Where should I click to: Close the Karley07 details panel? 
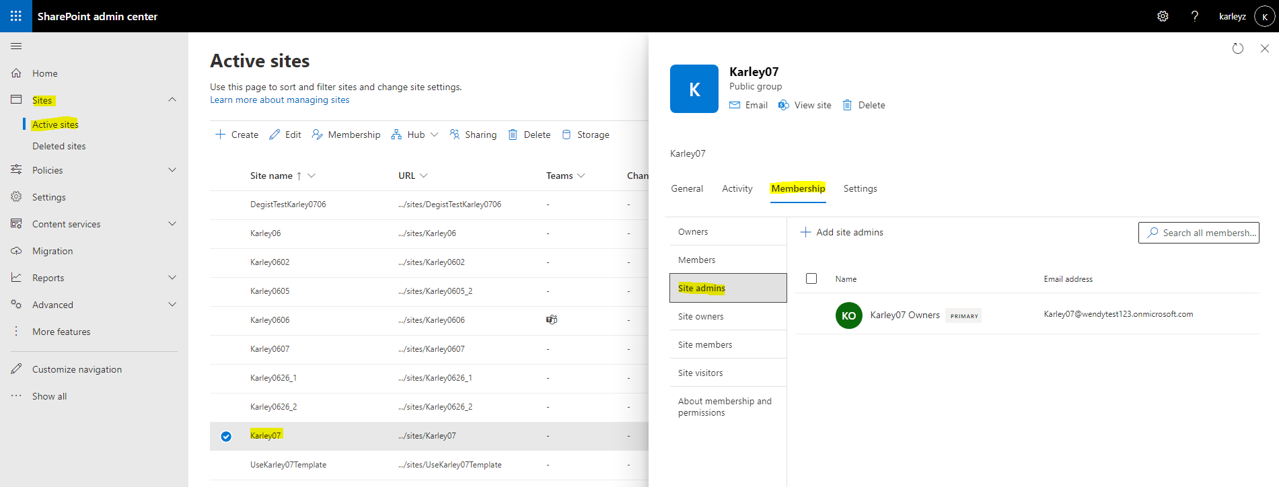coord(1265,48)
